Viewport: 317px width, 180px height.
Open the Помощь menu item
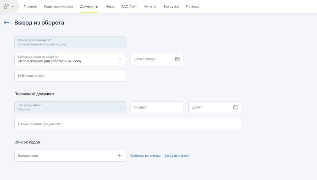point(193,7)
